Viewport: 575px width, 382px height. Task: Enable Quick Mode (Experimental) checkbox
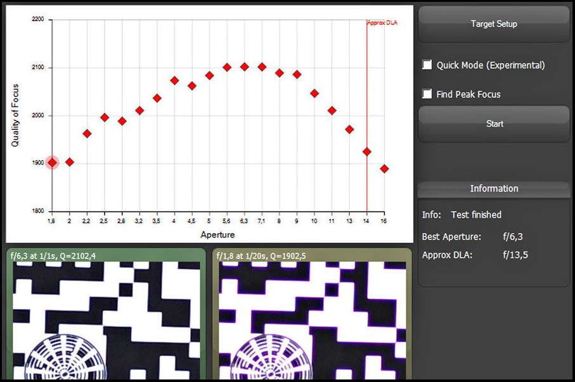pos(427,65)
